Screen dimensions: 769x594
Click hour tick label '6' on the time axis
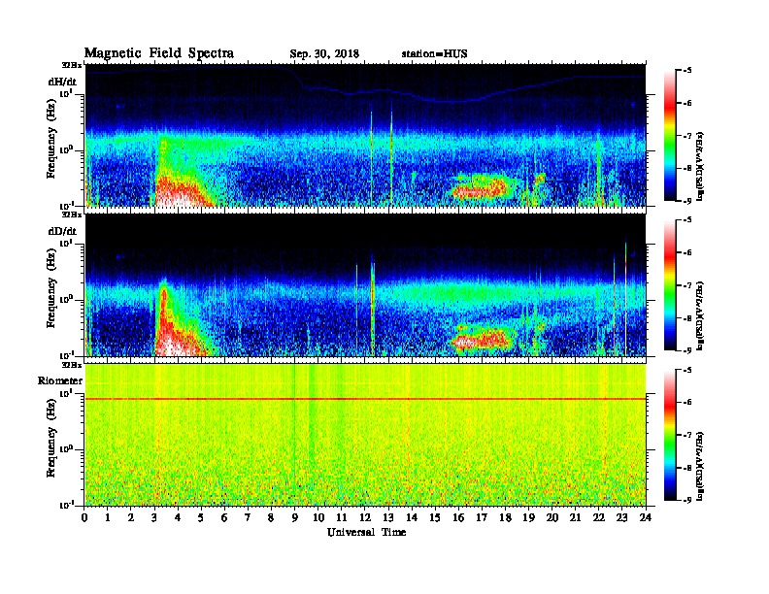click(224, 518)
